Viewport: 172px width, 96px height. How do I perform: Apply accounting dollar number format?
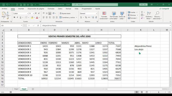pyautogui.click(x=81, y=17)
